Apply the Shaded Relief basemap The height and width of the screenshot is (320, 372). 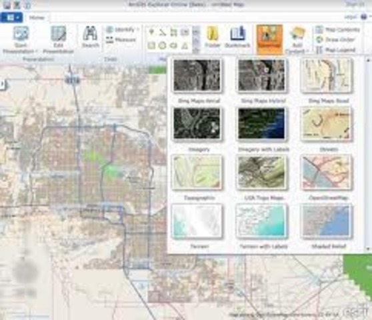tap(327, 221)
